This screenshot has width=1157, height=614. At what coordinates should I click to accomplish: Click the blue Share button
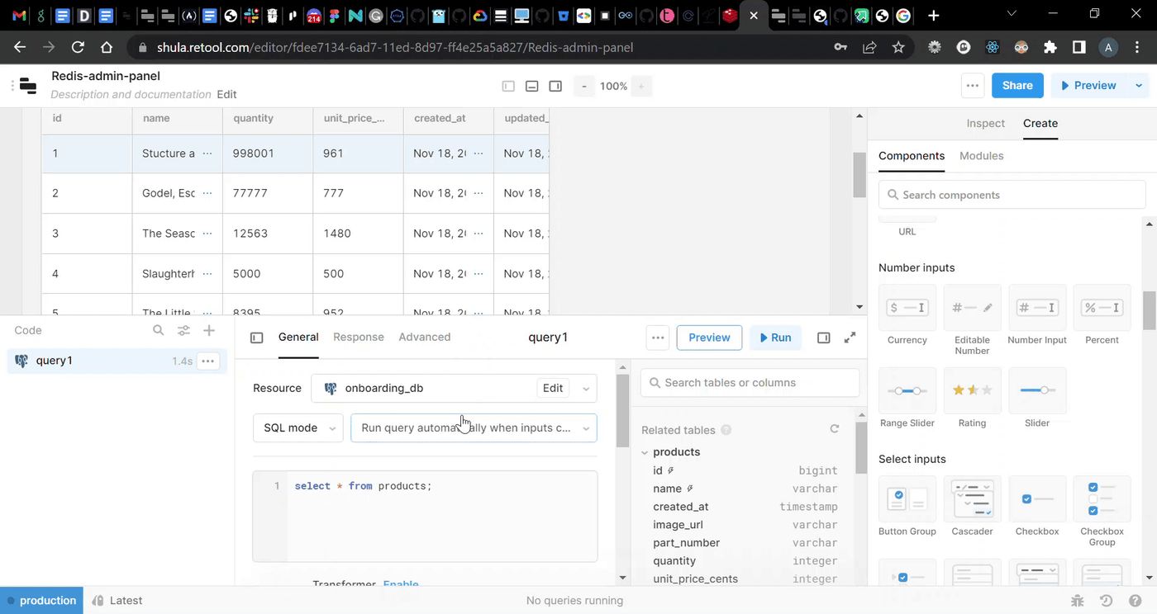tap(1017, 86)
